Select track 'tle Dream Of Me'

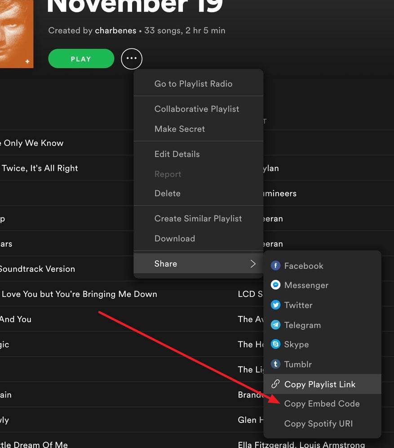pyautogui.click(x=34, y=444)
